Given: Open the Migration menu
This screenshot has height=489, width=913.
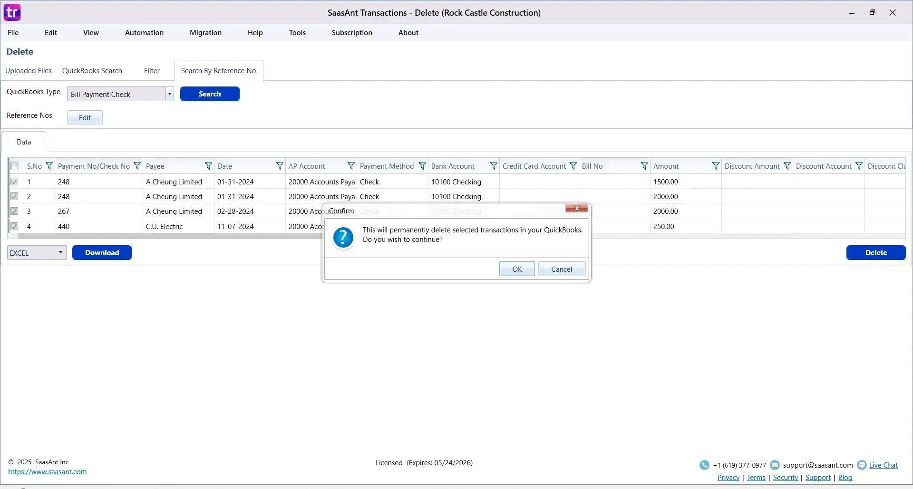Looking at the screenshot, I should pyautogui.click(x=205, y=33).
